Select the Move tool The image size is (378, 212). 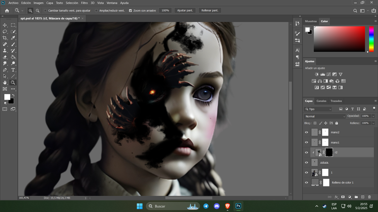pyautogui.click(x=5, y=25)
